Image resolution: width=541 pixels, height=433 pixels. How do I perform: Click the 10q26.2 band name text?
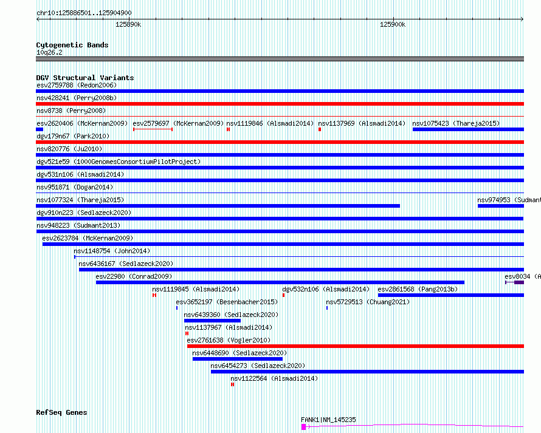coord(49,52)
